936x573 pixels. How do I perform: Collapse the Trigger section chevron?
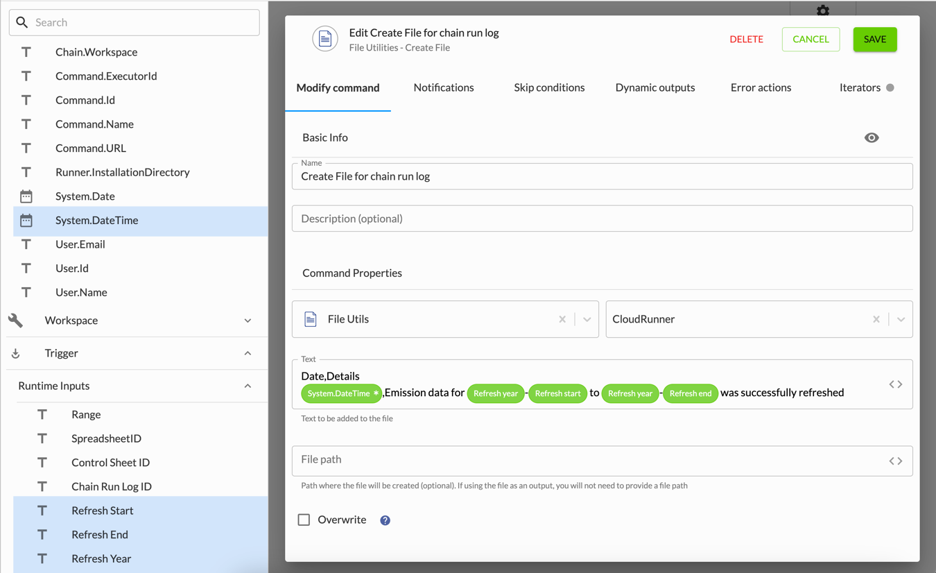tap(248, 353)
